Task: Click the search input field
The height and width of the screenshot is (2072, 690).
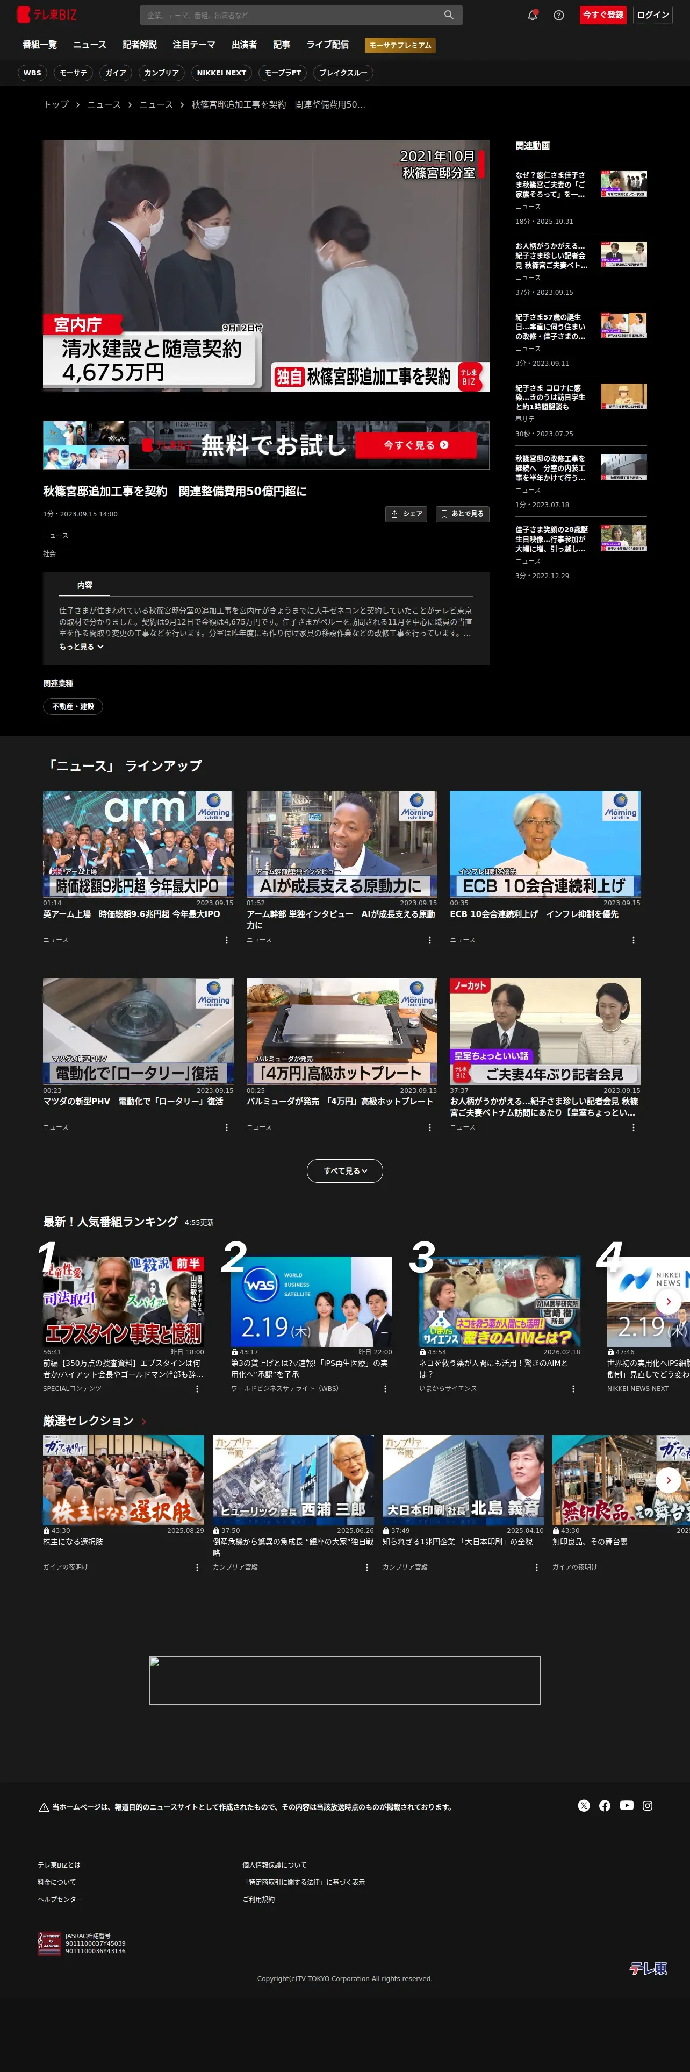Action: pyautogui.click(x=293, y=15)
